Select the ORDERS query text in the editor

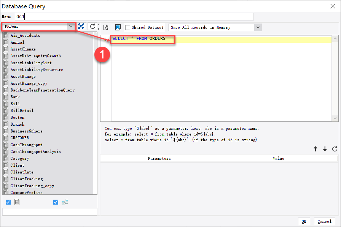tap(142, 38)
